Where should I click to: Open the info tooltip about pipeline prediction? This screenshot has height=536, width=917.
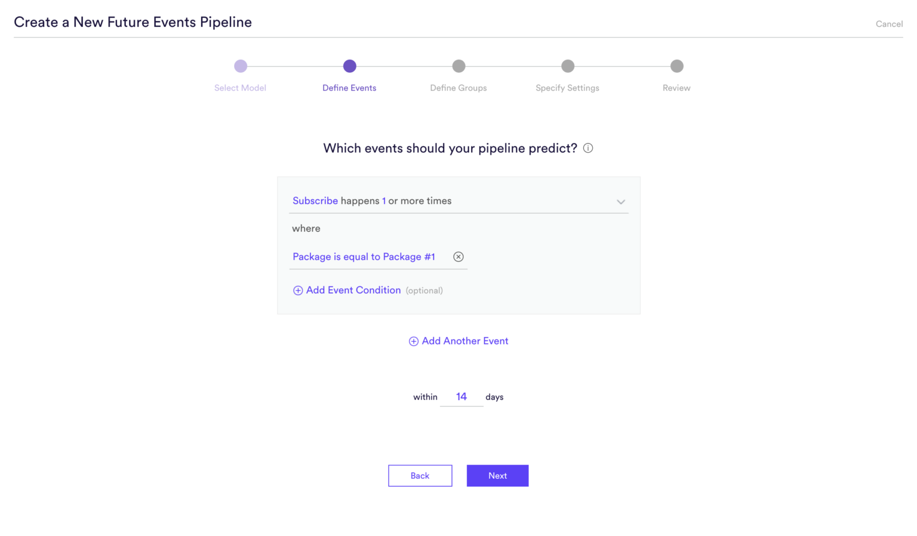[x=587, y=148]
